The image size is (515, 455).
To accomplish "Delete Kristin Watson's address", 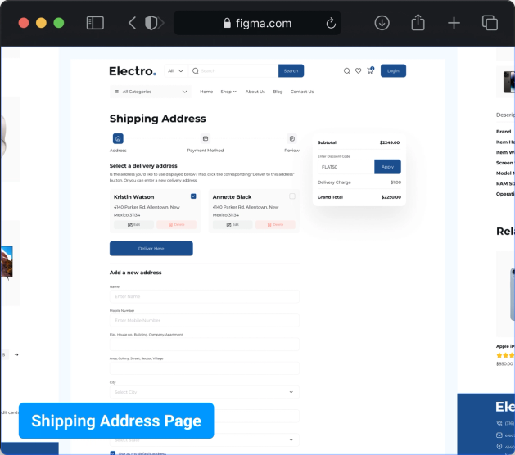I will point(176,224).
